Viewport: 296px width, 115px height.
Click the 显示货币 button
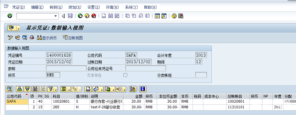(x=47, y=38)
